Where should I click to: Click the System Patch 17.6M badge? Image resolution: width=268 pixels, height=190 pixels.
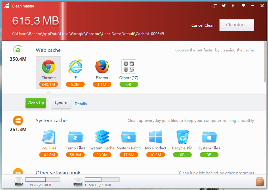coord(129,155)
